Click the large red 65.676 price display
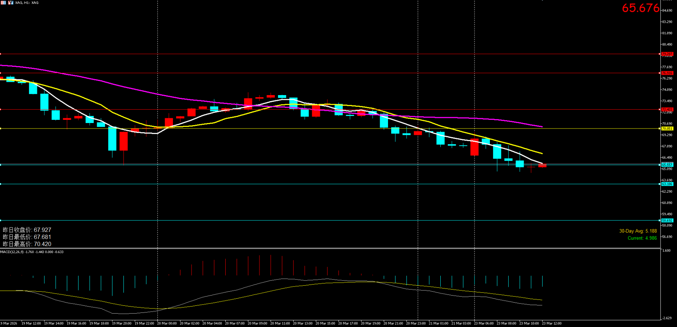677x327 pixels. (x=640, y=8)
